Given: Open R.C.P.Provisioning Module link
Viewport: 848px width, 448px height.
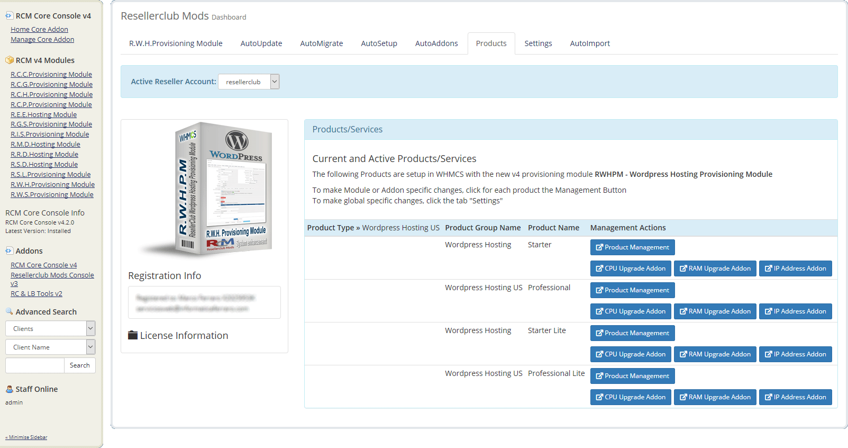Looking at the screenshot, I should (51, 105).
